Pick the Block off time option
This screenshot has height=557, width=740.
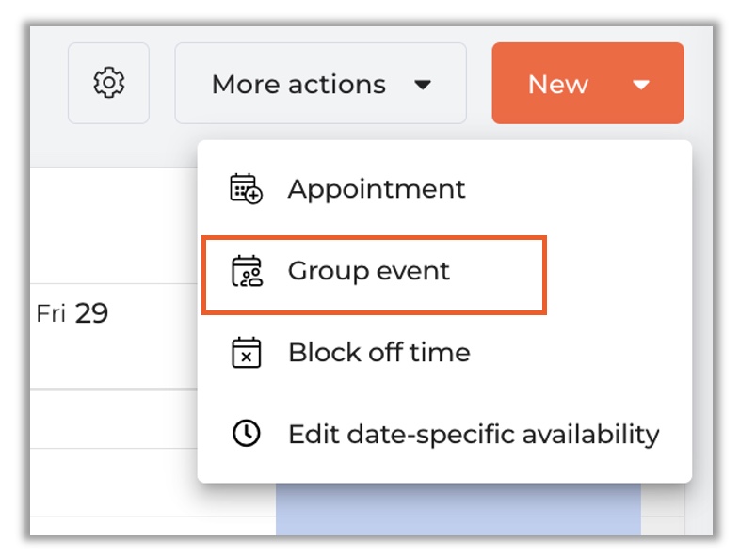coord(378,353)
